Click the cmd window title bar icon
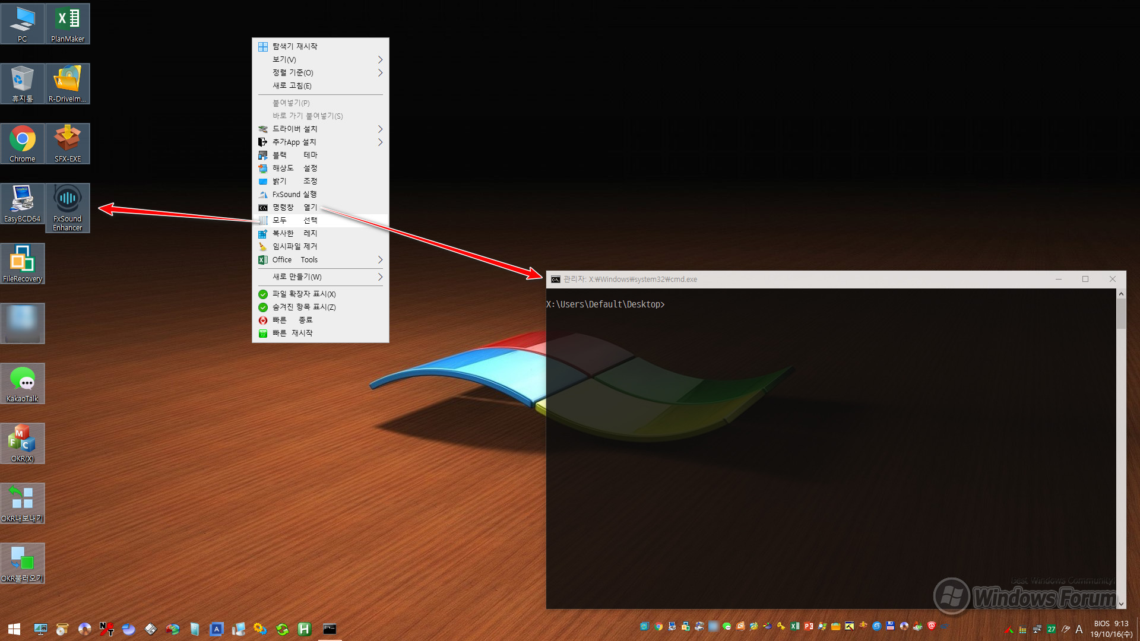Screen dimensions: 1140x641 pyautogui.click(x=556, y=280)
